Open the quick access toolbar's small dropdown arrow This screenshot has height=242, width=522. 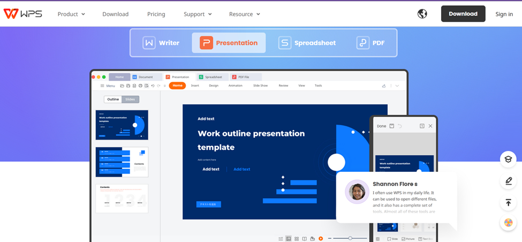pyautogui.click(x=165, y=86)
